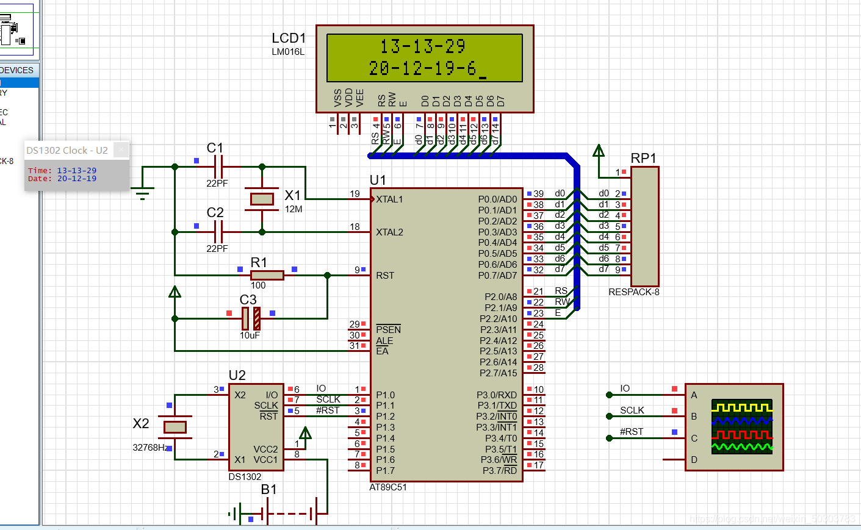Click the XTAL1 pin label on U1
Viewport: 861px width, 530px height.
pos(389,199)
